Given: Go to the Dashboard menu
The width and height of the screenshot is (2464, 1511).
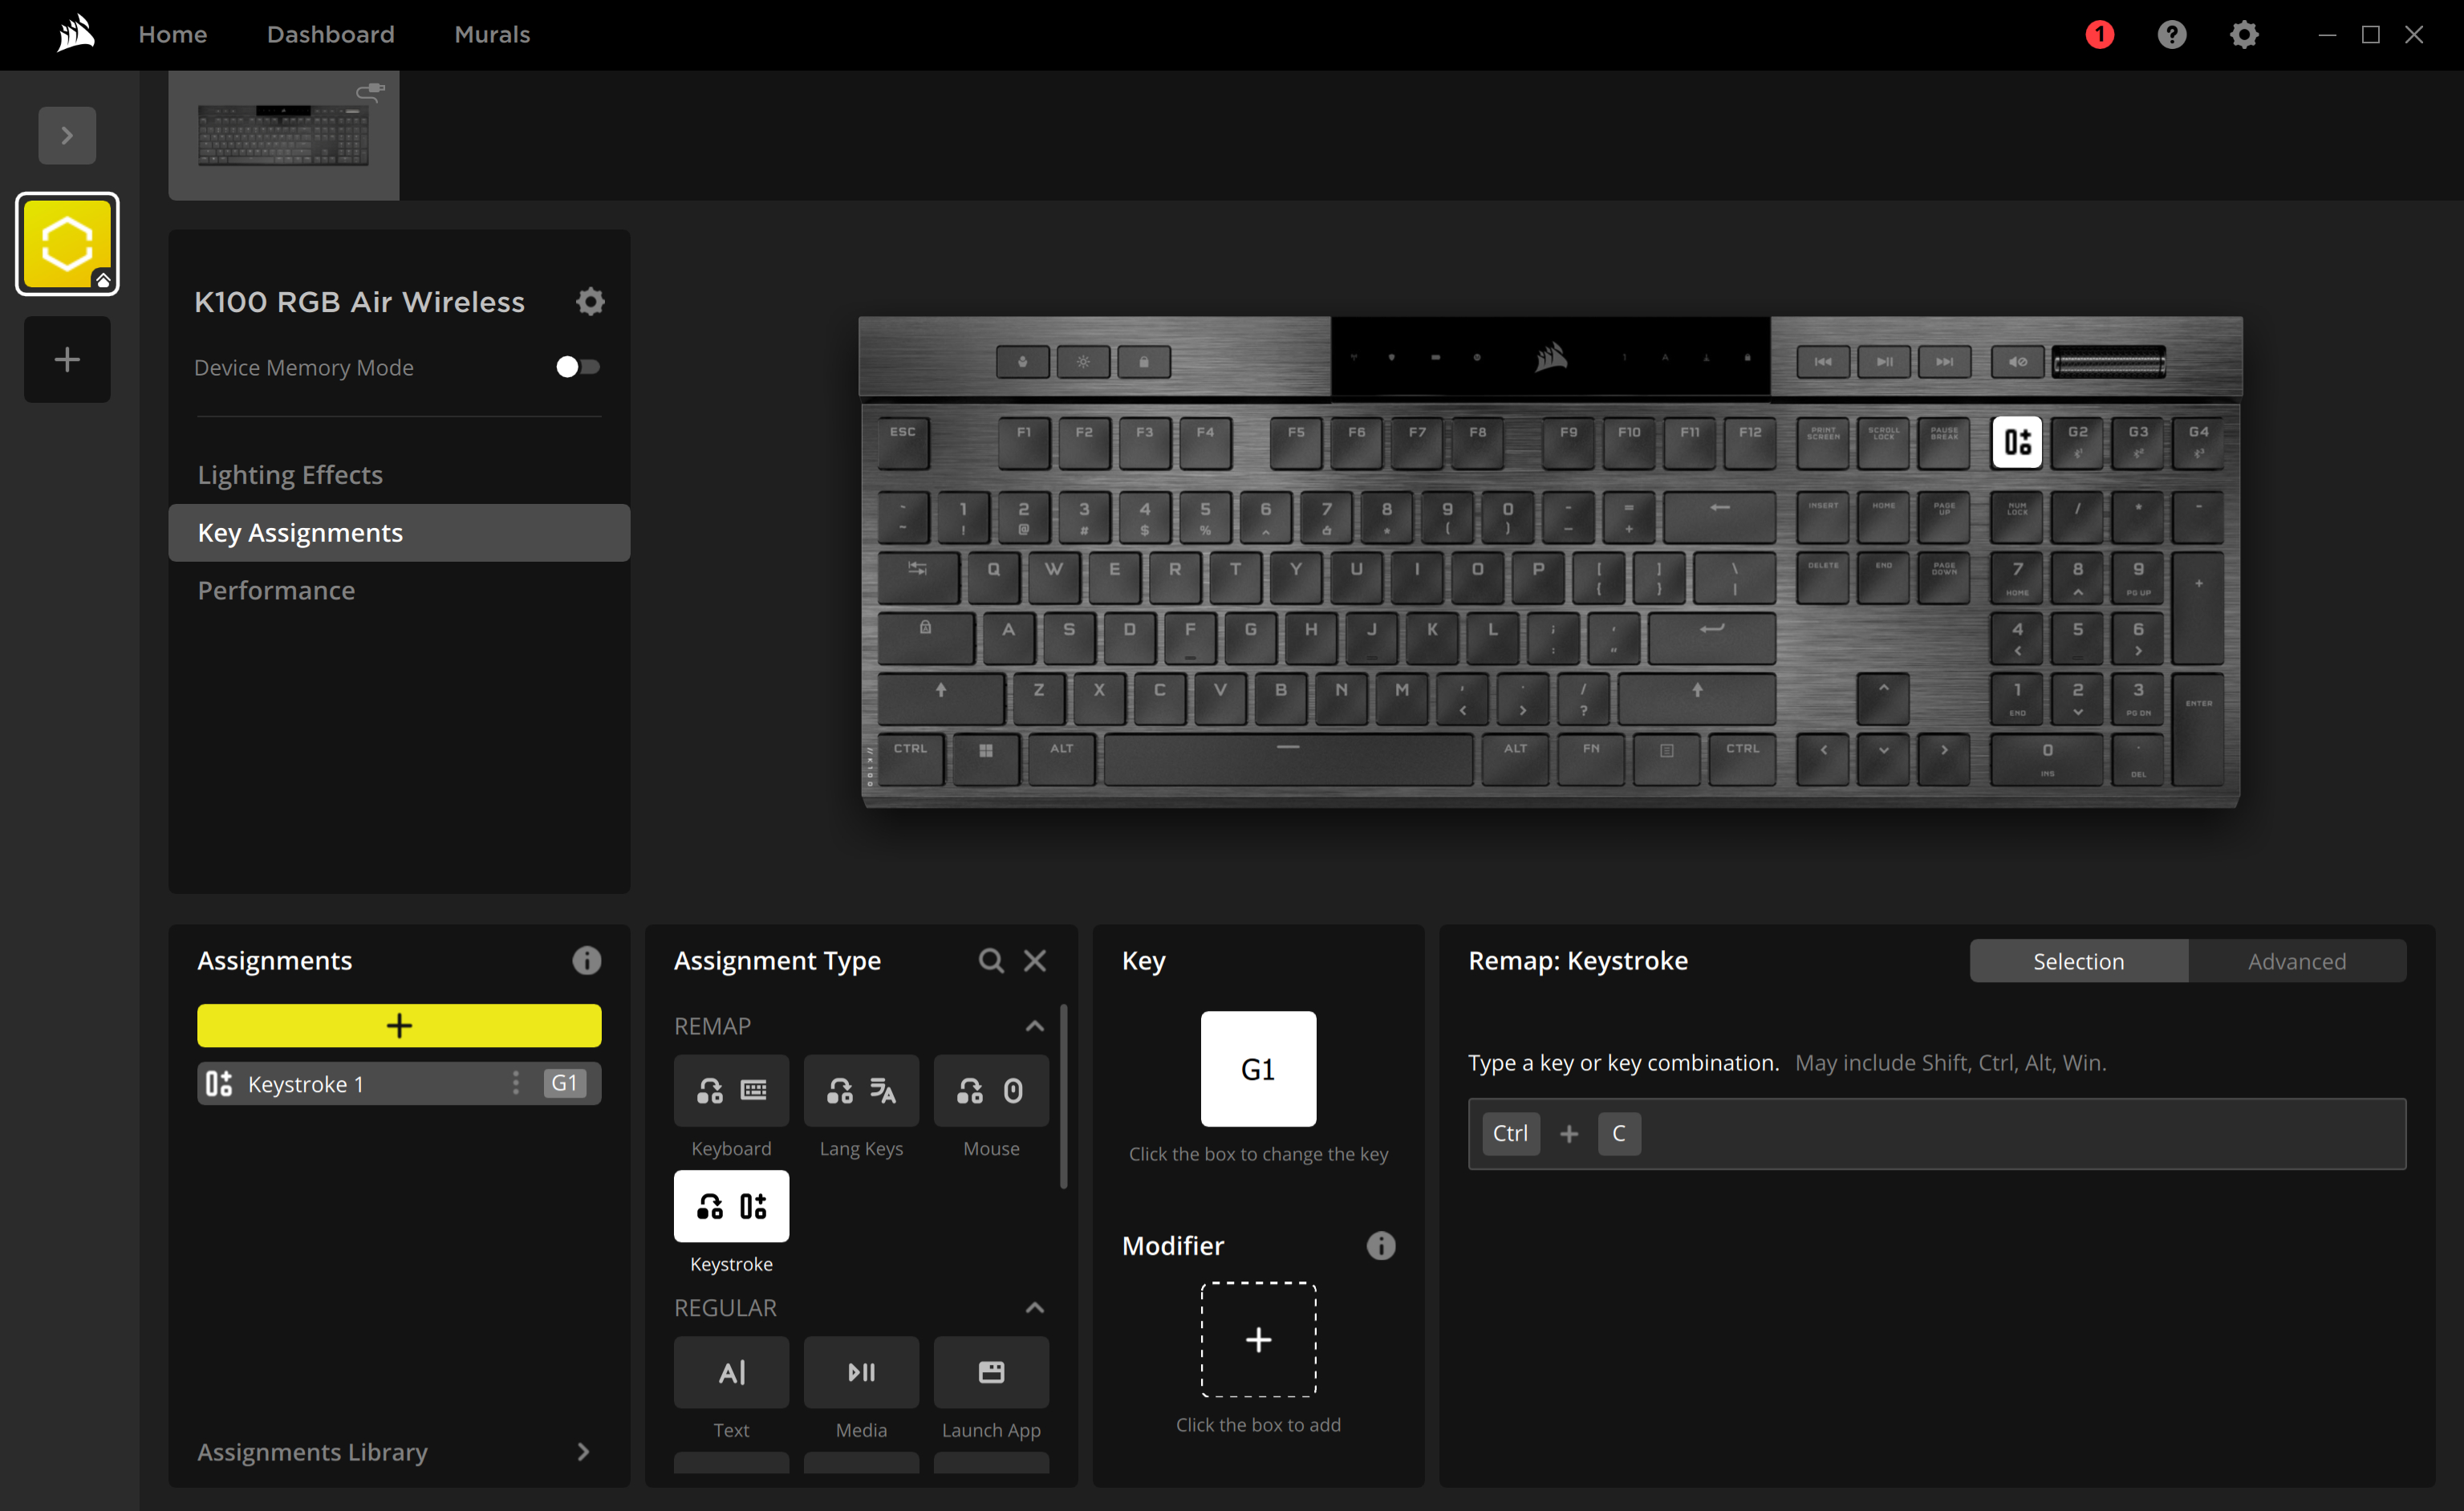Looking at the screenshot, I should [x=330, y=35].
